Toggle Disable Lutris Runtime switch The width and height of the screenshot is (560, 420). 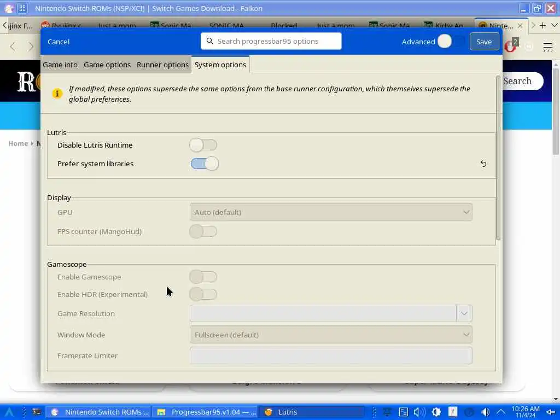203,145
